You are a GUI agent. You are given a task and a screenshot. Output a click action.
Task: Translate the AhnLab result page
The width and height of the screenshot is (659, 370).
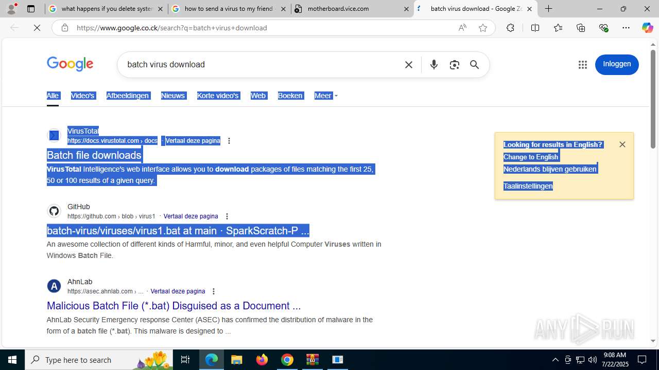click(x=178, y=291)
